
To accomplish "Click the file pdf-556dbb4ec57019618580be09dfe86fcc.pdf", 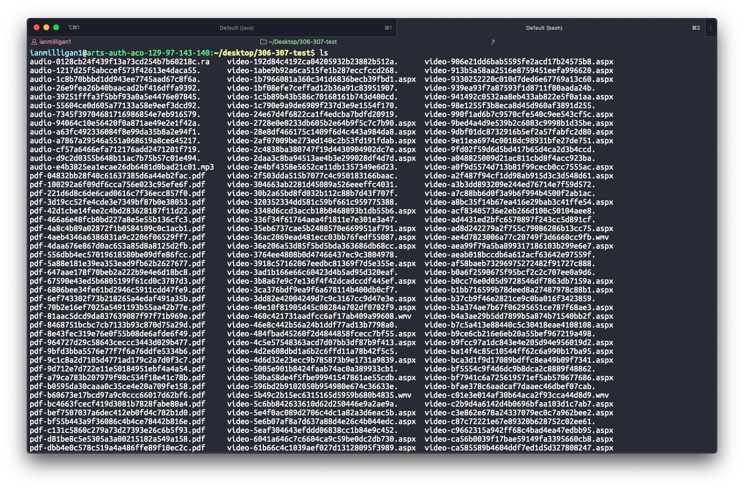I will tap(117, 255).
